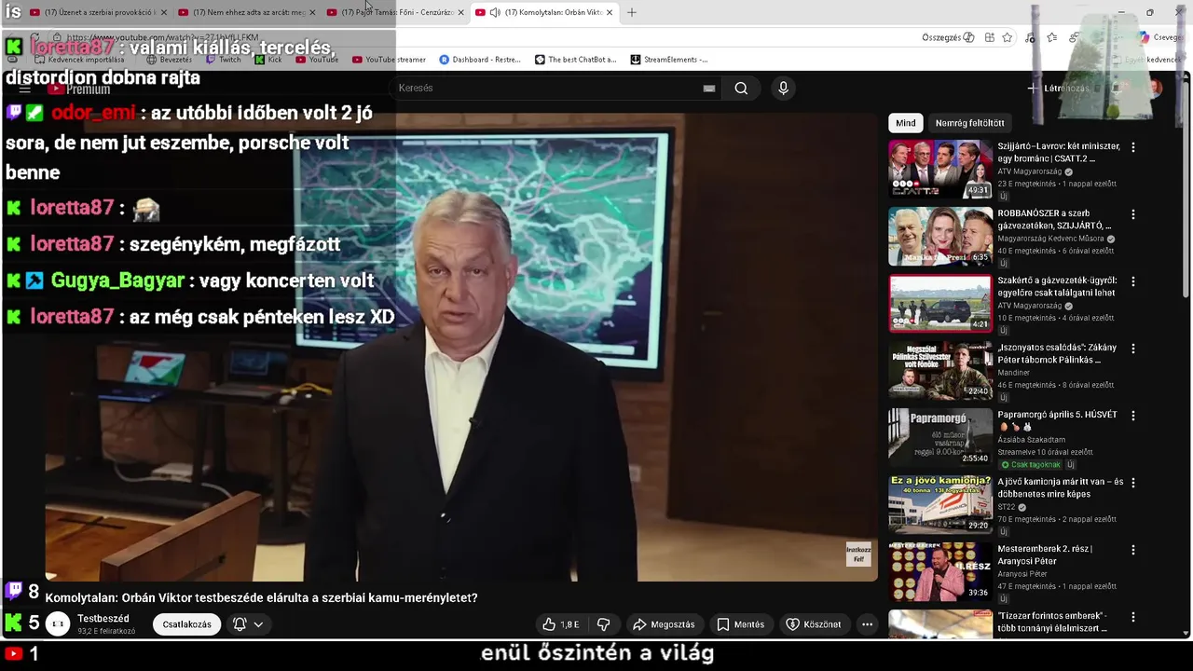Open Iszonyatos csalódás Zákány Péter thumbnail
This screenshot has height=671, width=1193.
pyautogui.click(x=940, y=370)
